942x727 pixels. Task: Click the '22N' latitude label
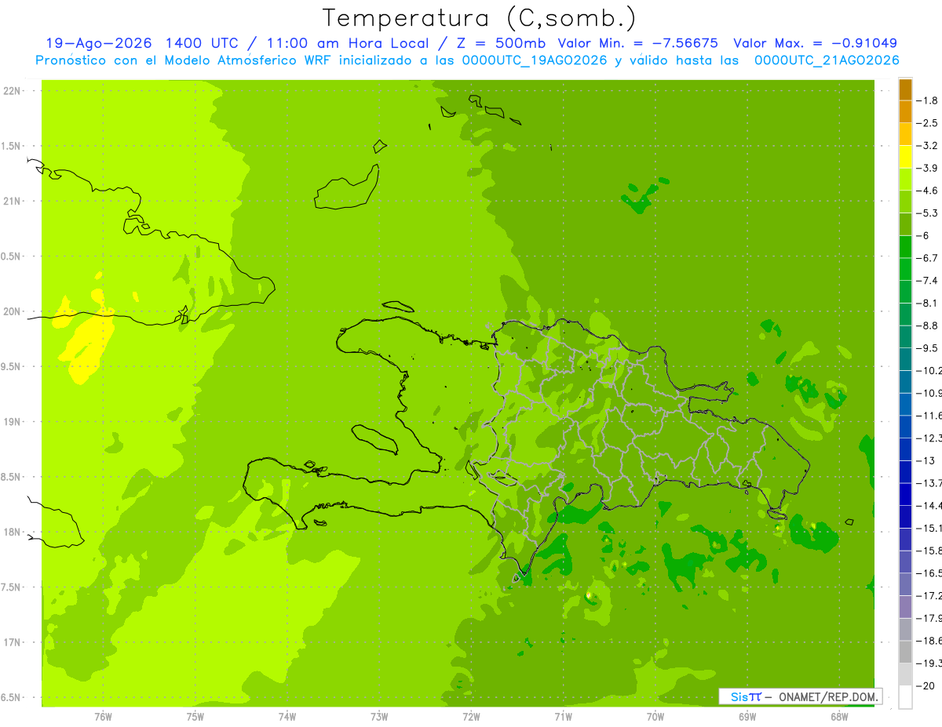13,91
